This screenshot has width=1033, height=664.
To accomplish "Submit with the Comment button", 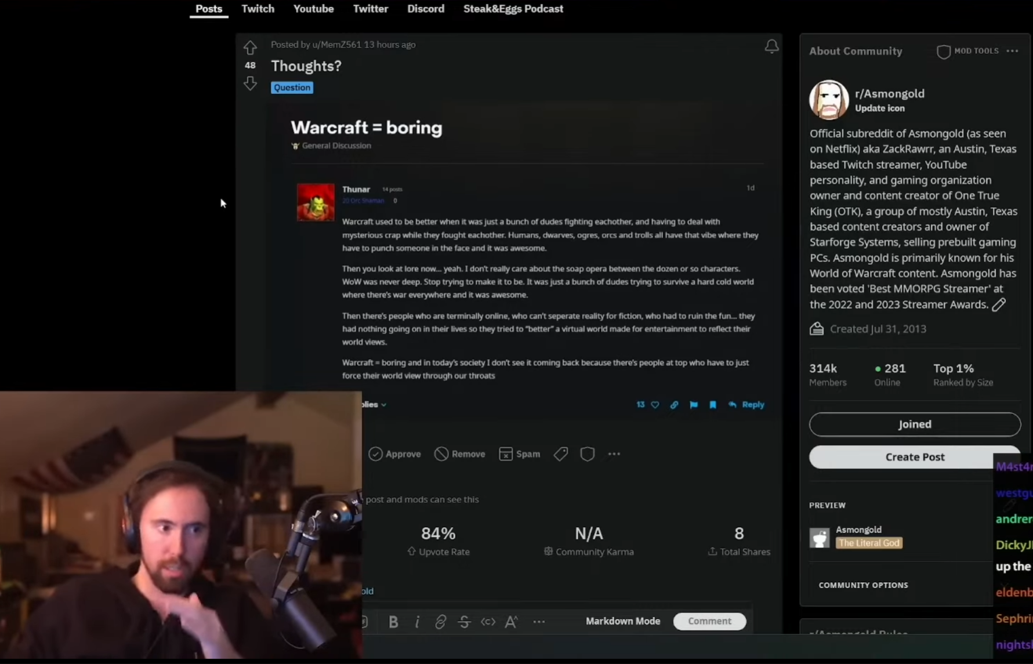I will tap(709, 621).
